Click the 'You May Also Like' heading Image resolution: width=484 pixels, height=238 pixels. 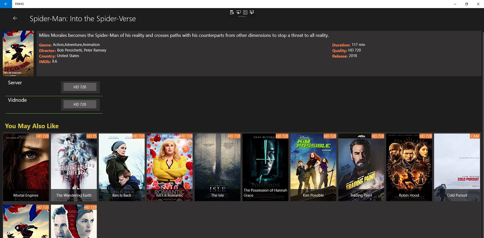(32, 126)
